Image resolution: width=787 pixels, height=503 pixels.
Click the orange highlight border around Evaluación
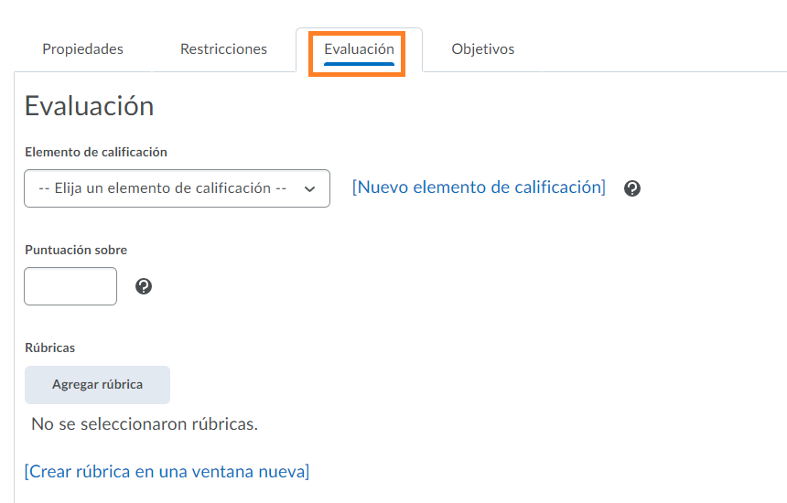pos(357,34)
